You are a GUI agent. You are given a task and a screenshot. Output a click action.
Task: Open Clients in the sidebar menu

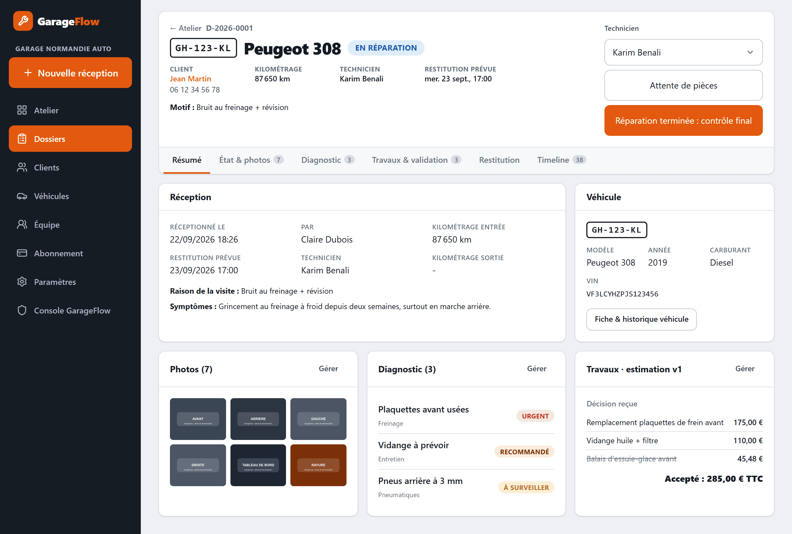point(70,167)
